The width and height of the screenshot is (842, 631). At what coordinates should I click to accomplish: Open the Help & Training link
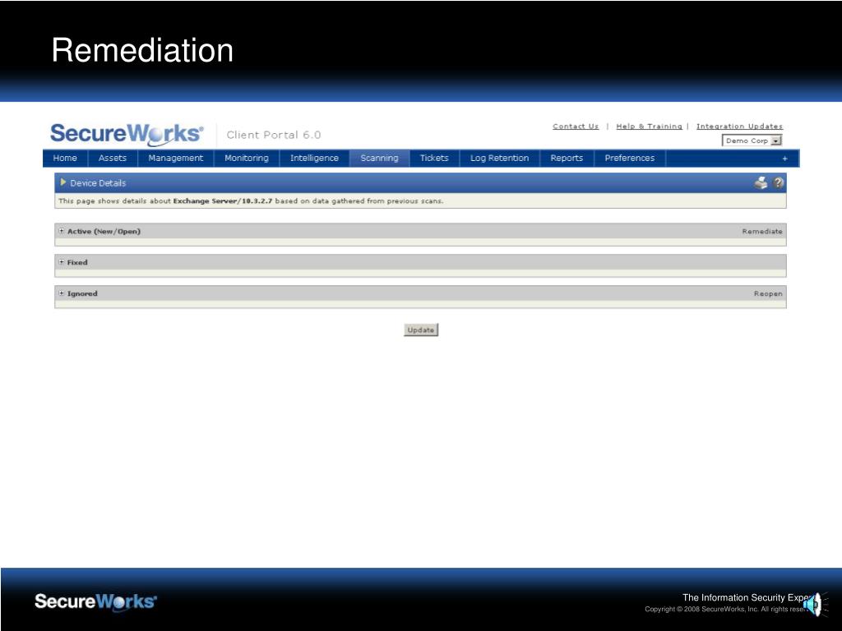[x=650, y=127]
